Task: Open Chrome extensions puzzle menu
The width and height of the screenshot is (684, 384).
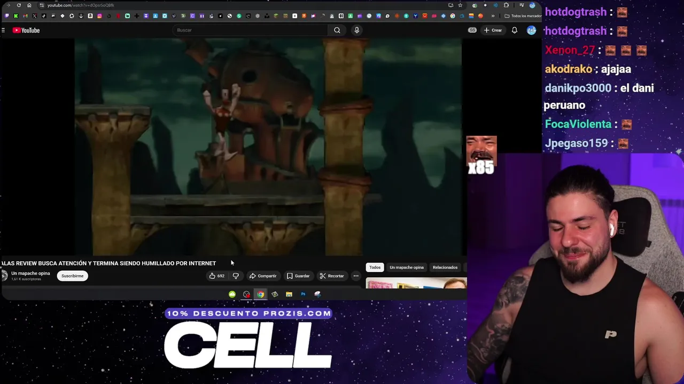Action: pyautogui.click(x=506, y=5)
